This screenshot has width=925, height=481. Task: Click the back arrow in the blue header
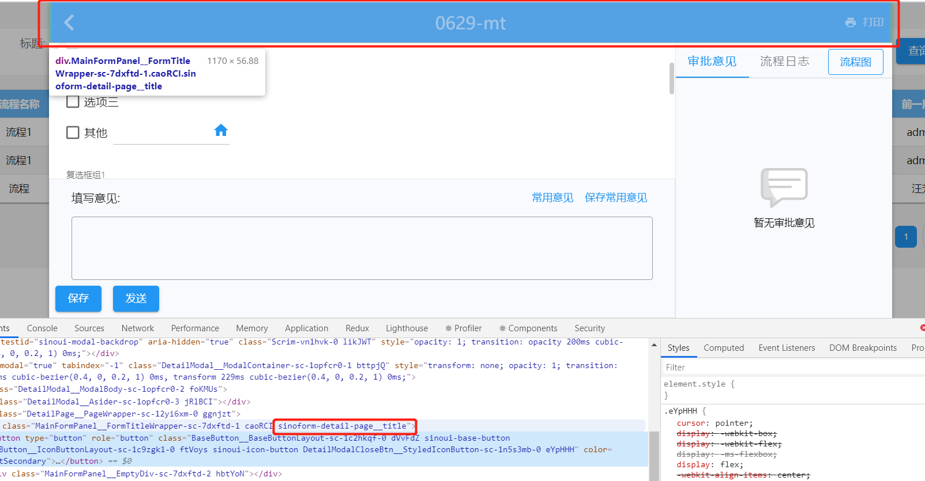[69, 22]
